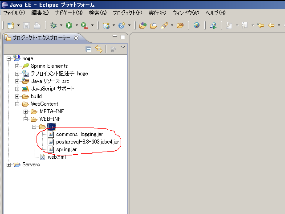Click the Search flashlight icon

coord(164,25)
